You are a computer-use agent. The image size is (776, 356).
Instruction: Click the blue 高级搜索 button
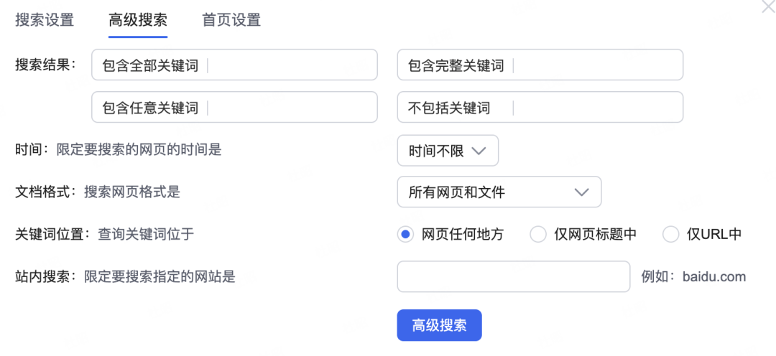click(x=440, y=325)
